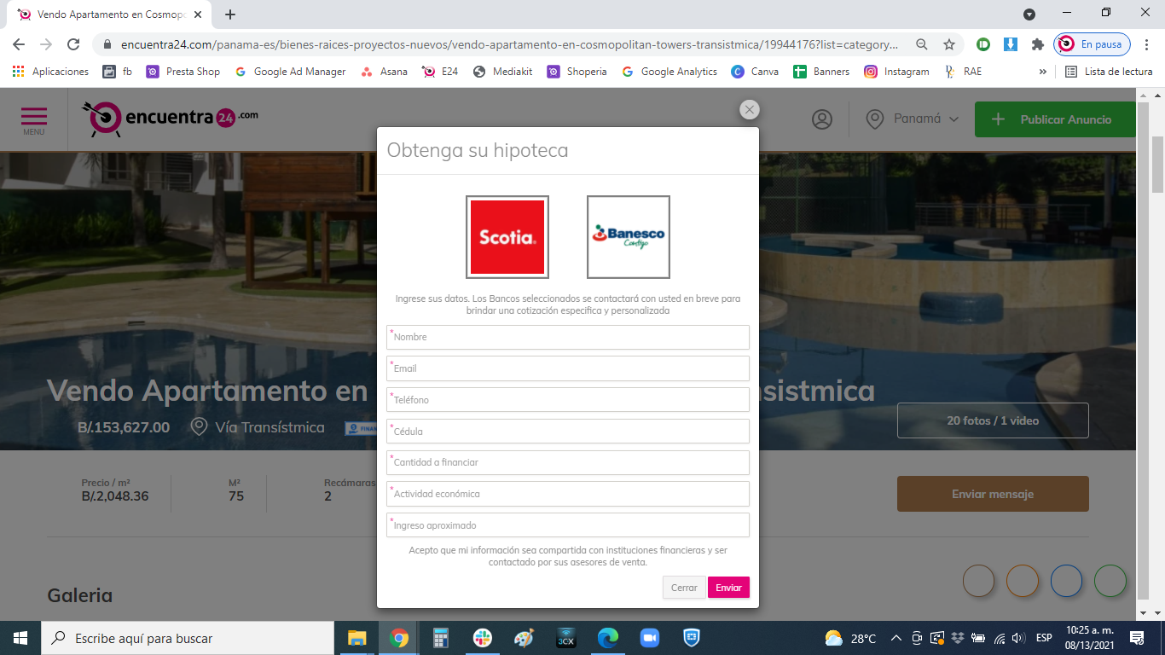Click the Windows Start button

click(x=20, y=638)
